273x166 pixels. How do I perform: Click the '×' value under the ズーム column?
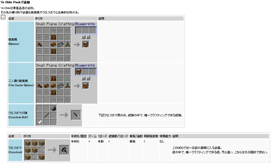tap(89, 141)
